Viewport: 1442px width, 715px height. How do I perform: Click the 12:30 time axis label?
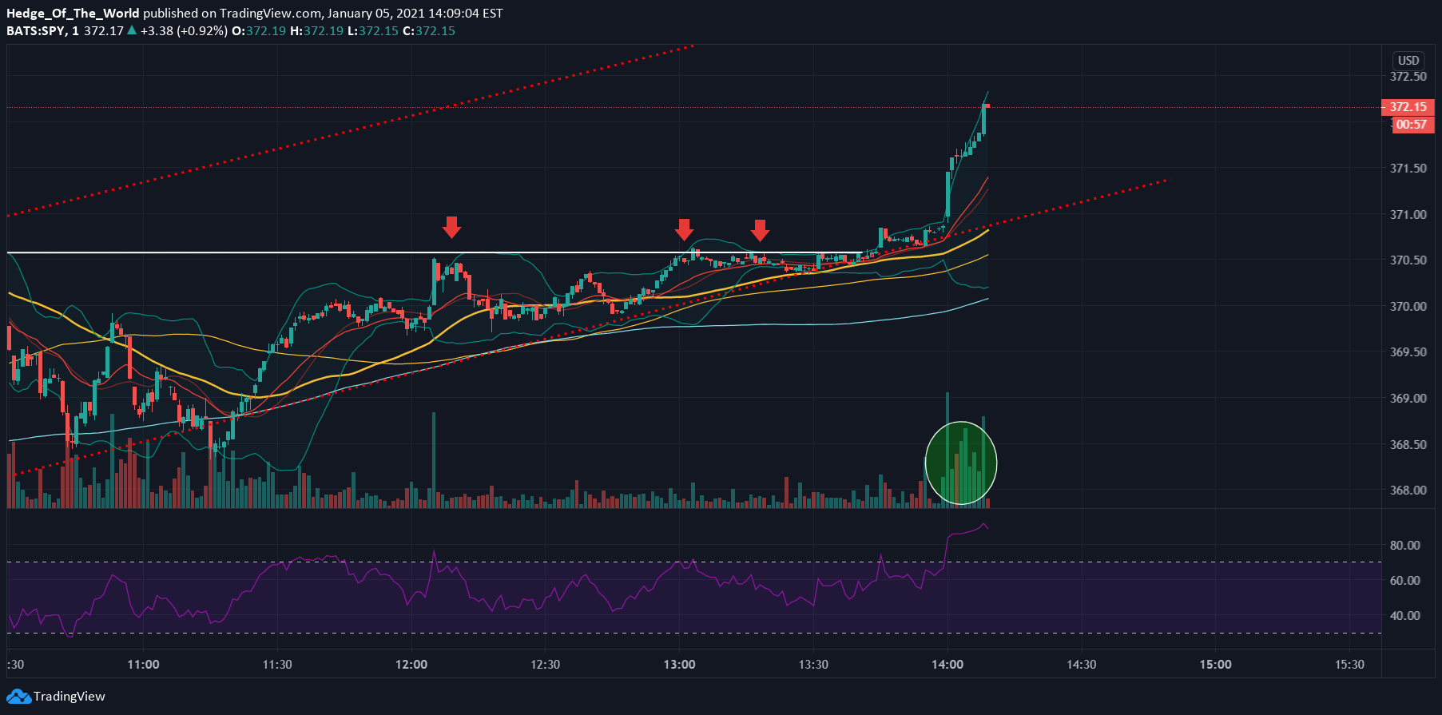[545, 665]
